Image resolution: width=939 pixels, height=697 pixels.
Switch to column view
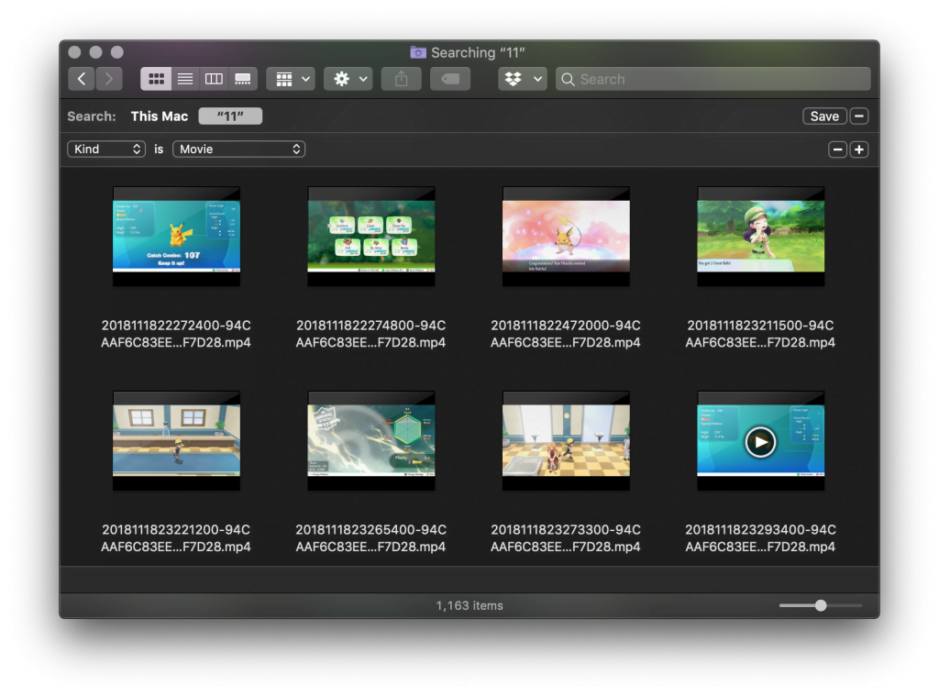(214, 79)
